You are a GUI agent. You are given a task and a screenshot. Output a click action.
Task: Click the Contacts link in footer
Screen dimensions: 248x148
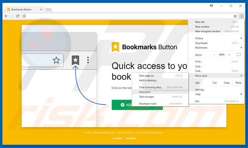(x=117, y=138)
